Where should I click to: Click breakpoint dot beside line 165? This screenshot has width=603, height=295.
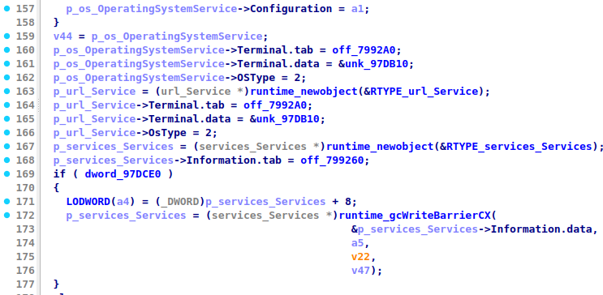pyautogui.click(x=6, y=118)
